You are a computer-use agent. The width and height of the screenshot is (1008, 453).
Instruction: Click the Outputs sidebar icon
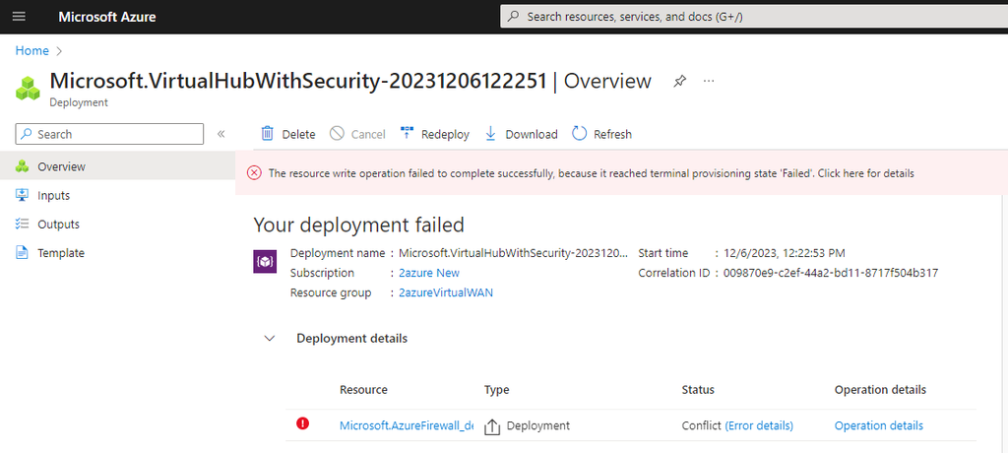22,224
